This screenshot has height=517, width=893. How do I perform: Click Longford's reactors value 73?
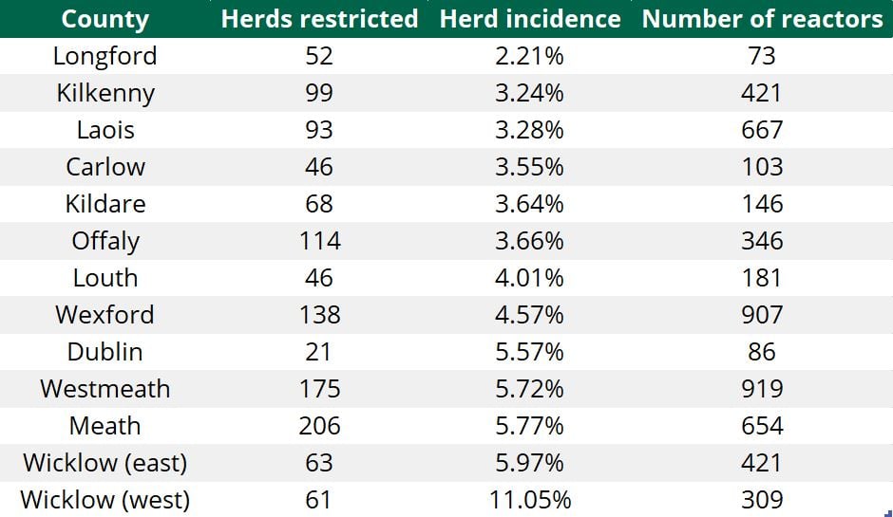[762, 56]
